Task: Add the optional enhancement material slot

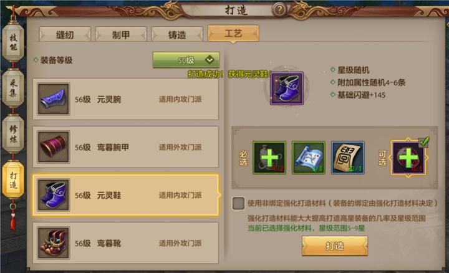Action: (x=408, y=158)
